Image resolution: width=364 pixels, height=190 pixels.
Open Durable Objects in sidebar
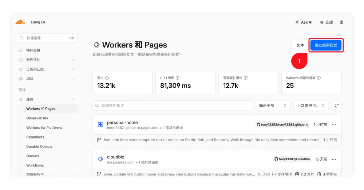39,146
